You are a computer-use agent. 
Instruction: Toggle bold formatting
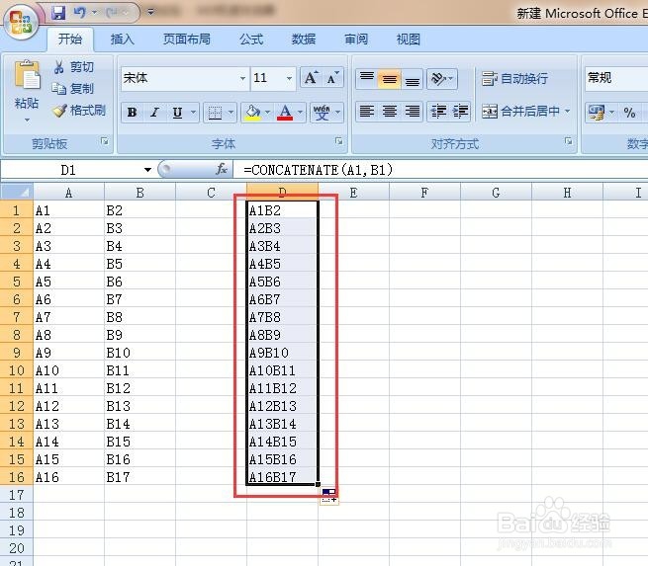[x=133, y=113]
